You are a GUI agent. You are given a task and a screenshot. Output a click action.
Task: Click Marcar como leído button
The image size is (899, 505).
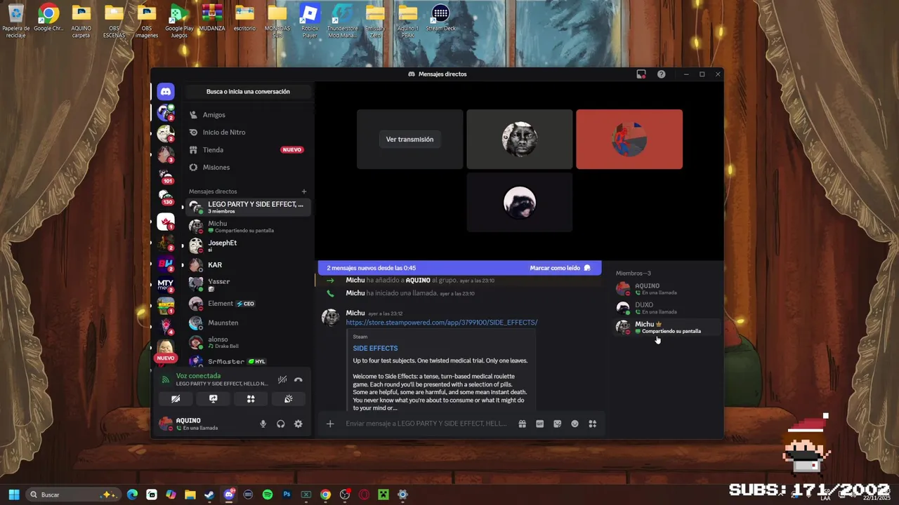coord(560,268)
